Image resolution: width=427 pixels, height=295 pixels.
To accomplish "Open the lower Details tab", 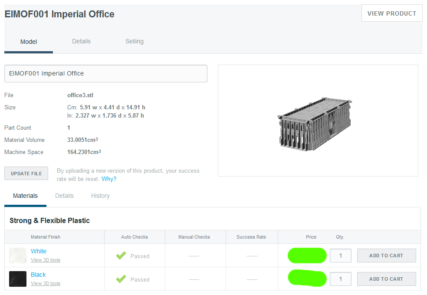I will click(64, 196).
